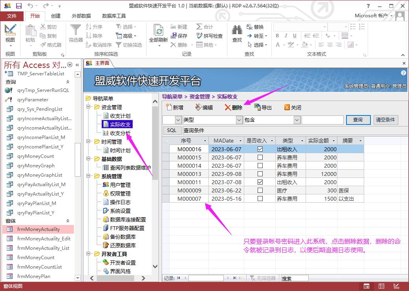Switch to the 数据库工具 ribbon tab
The height and width of the screenshot is (291, 409).
(x=114, y=16)
